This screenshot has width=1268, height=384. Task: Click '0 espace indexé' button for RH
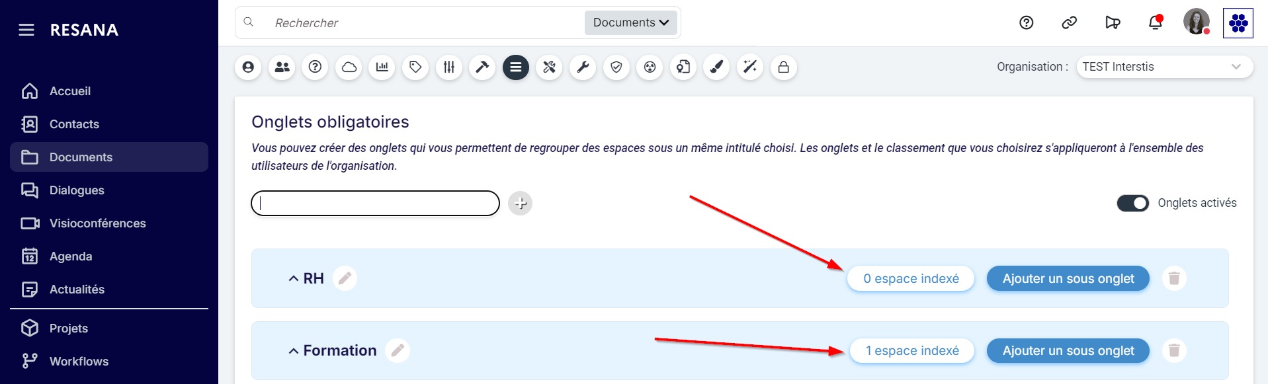point(911,278)
